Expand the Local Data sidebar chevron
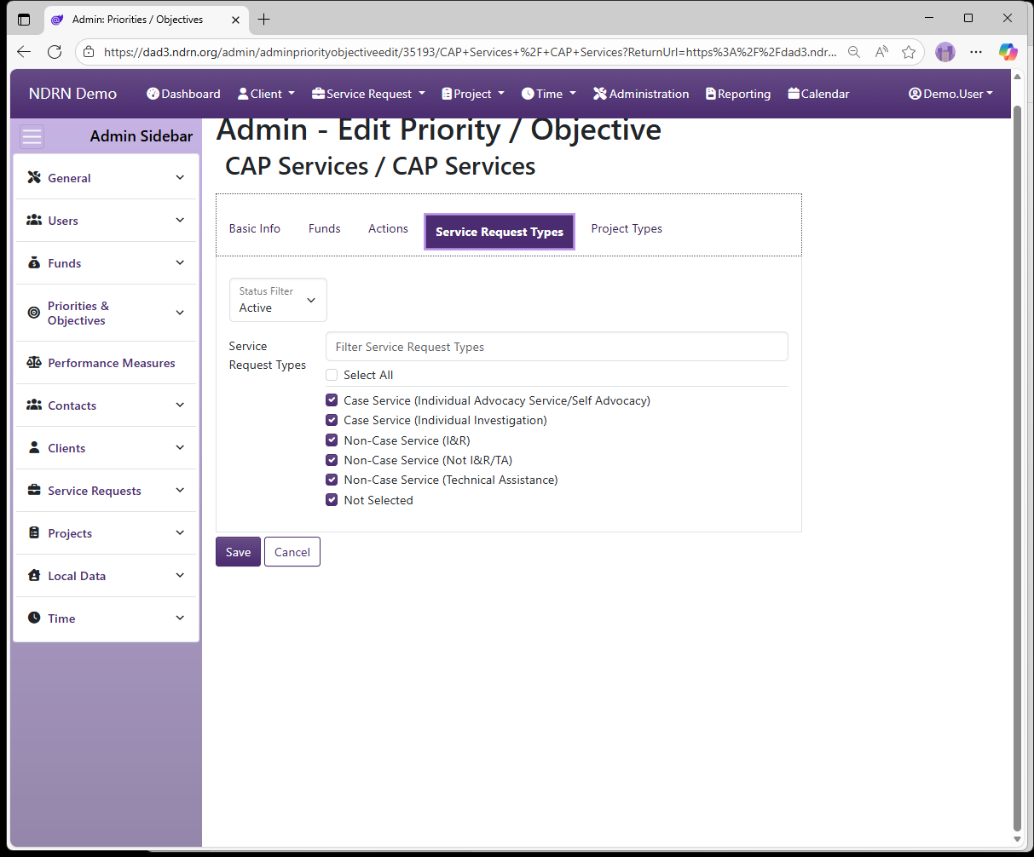This screenshot has height=857, width=1034. pyautogui.click(x=180, y=575)
